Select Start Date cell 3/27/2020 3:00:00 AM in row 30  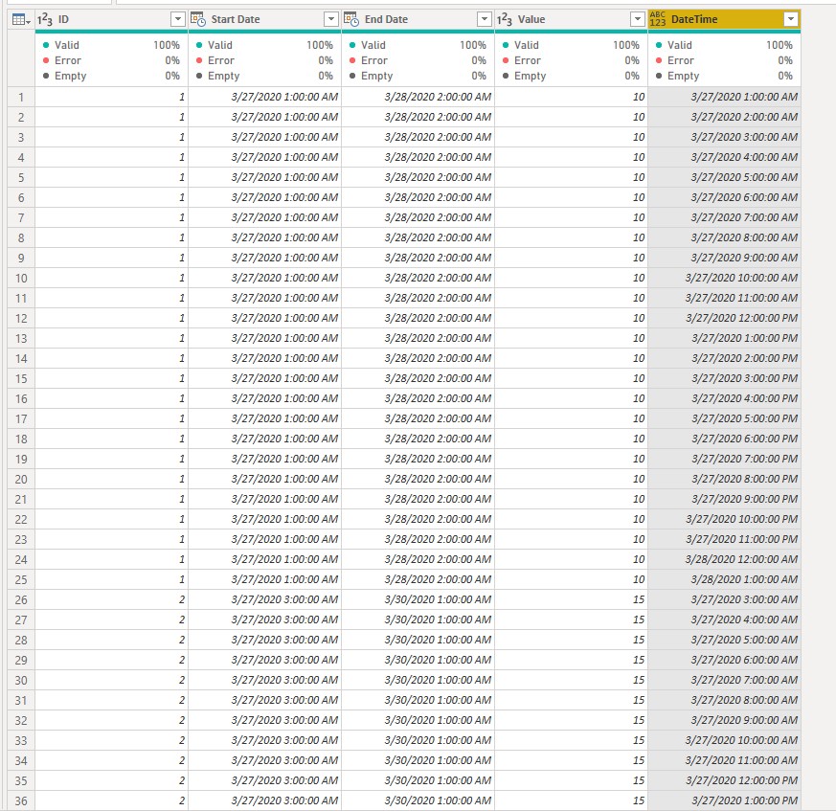[265, 681]
